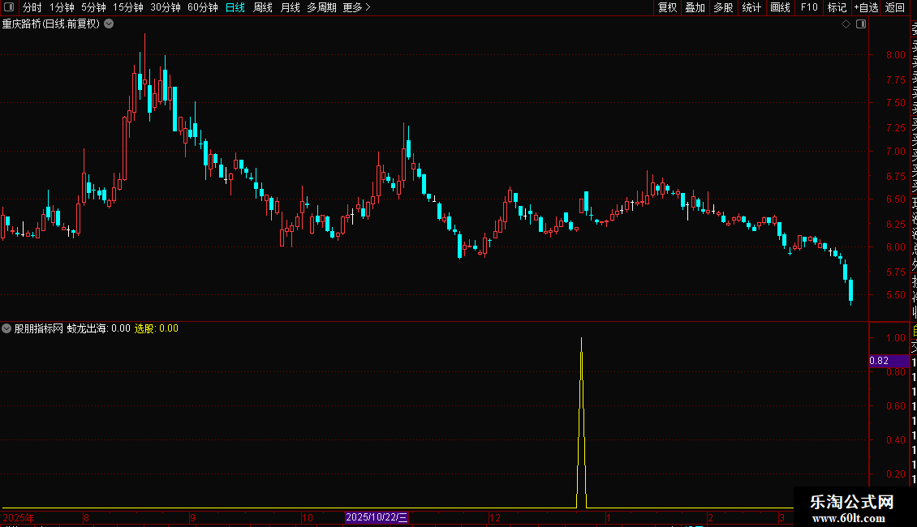Image resolution: width=917 pixels, height=527 pixels.
Task: Click the 8.00 price axis label
Action: click(x=895, y=55)
